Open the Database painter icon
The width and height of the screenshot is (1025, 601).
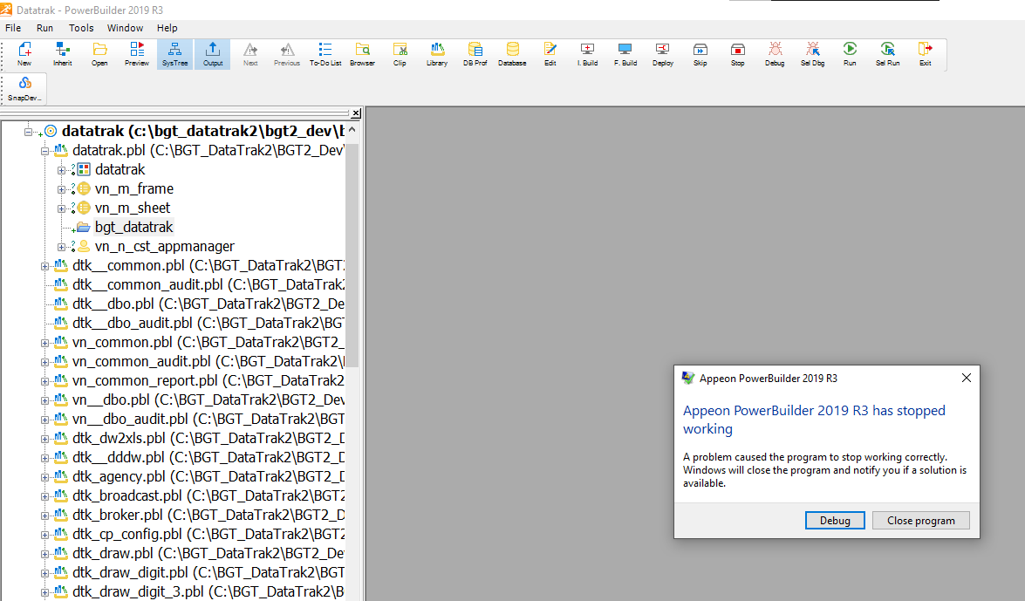click(512, 54)
